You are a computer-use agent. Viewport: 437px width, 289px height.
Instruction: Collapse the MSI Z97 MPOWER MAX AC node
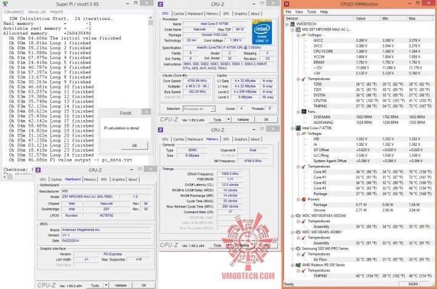[293, 30]
